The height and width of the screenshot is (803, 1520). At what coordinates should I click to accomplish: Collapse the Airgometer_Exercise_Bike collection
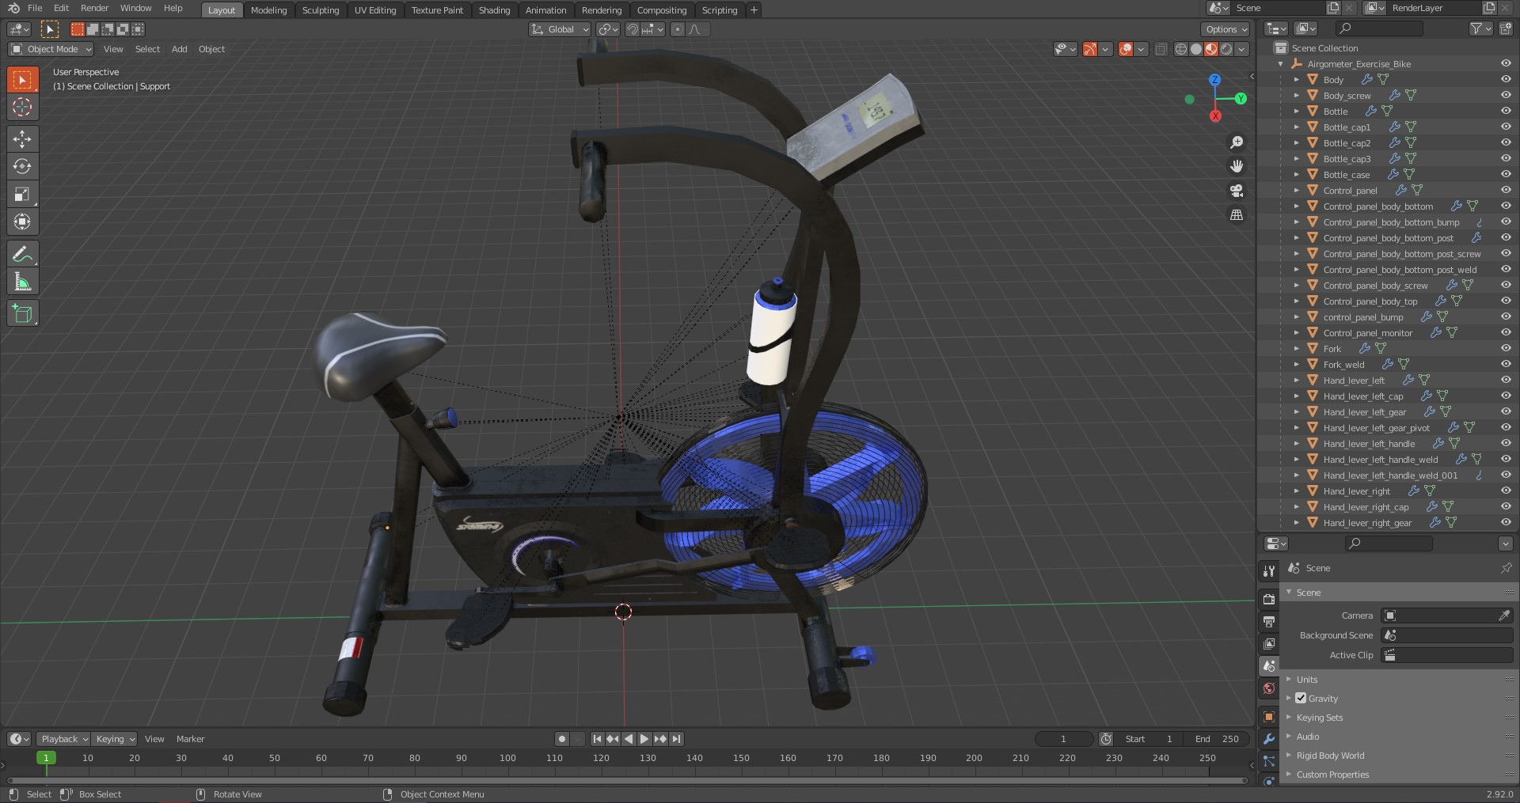[1281, 64]
